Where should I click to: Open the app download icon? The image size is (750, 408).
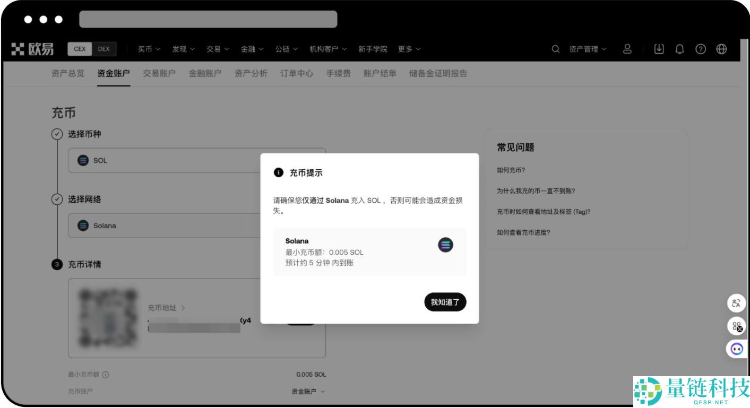tap(659, 49)
